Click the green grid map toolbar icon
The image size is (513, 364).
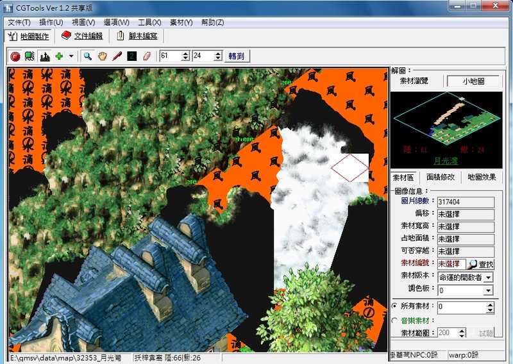point(29,56)
